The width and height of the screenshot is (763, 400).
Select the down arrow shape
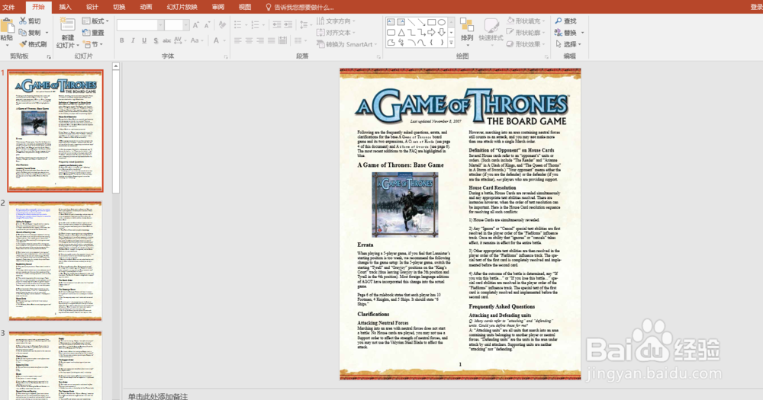coord(441,33)
